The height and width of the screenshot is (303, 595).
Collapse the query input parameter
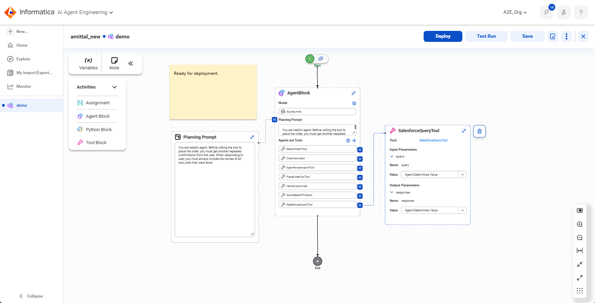(x=392, y=156)
